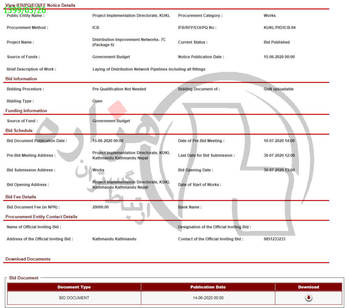Image resolution: width=349 pixels, height=308 pixels.
Task: Click the bid document download arrow icon
Action: point(308,298)
